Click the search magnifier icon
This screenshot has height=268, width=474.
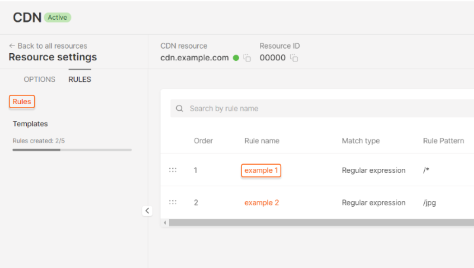coord(180,109)
